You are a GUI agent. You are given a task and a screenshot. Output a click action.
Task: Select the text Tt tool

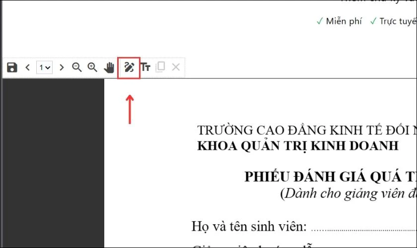tap(145, 67)
